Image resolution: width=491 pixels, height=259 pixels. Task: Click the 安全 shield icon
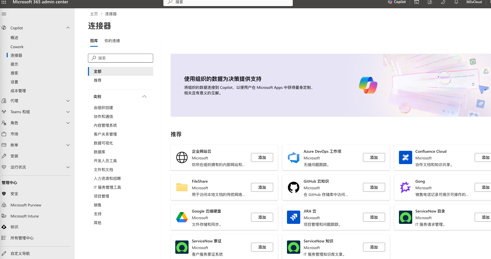click(4, 194)
